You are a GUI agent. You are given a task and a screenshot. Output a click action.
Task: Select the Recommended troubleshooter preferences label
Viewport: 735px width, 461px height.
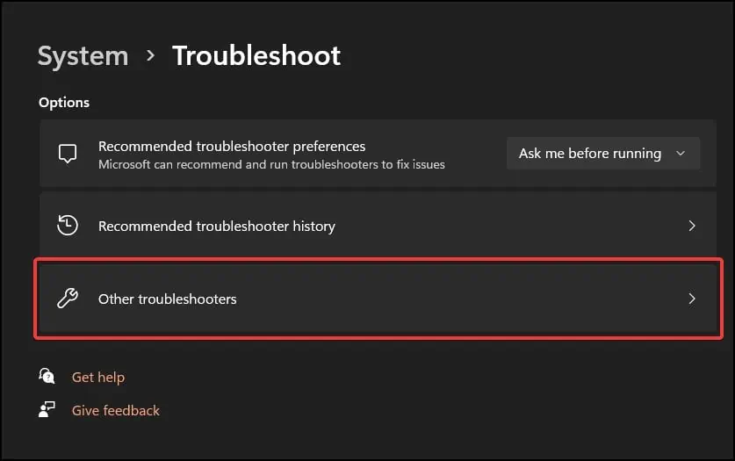tap(232, 147)
